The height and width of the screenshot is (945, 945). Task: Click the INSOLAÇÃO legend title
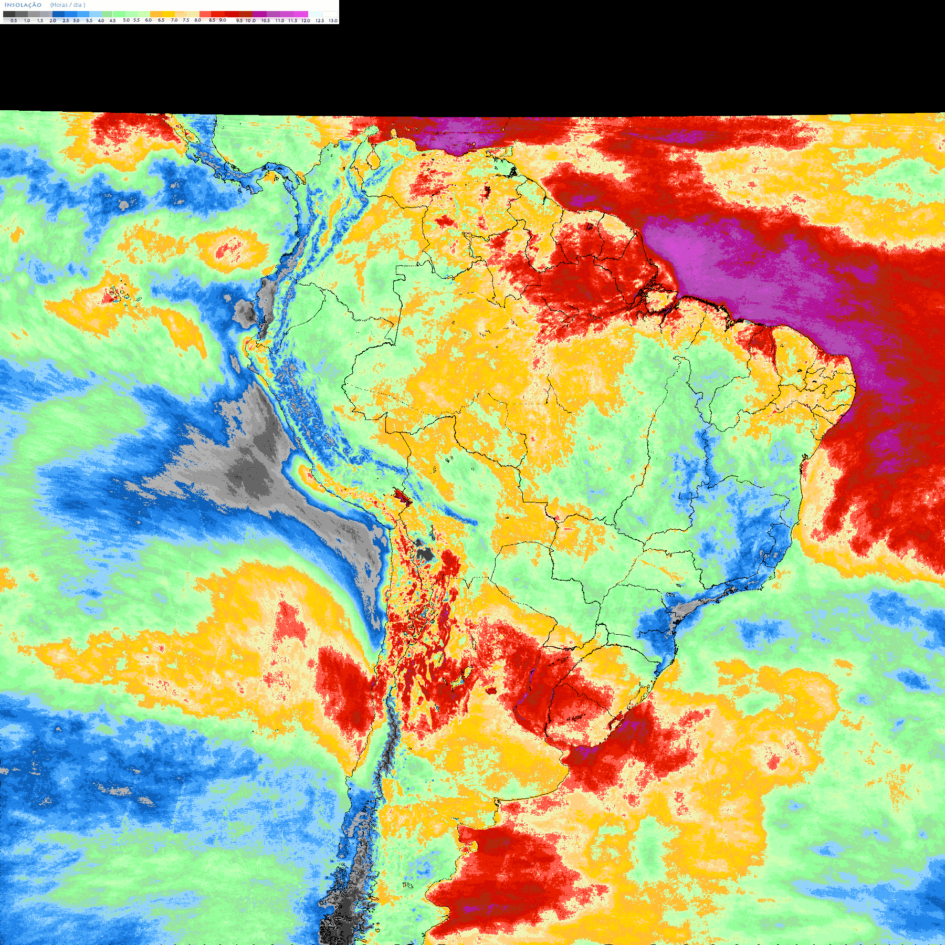pyautogui.click(x=23, y=5)
